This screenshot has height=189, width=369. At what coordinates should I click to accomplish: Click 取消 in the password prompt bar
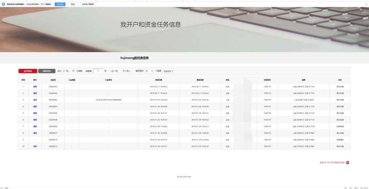click(73, 4)
